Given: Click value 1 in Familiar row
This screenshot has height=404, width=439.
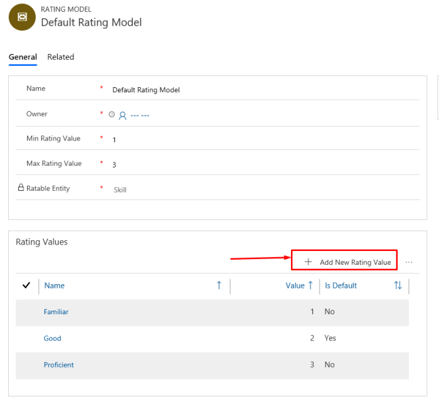Looking at the screenshot, I should (312, 312).
